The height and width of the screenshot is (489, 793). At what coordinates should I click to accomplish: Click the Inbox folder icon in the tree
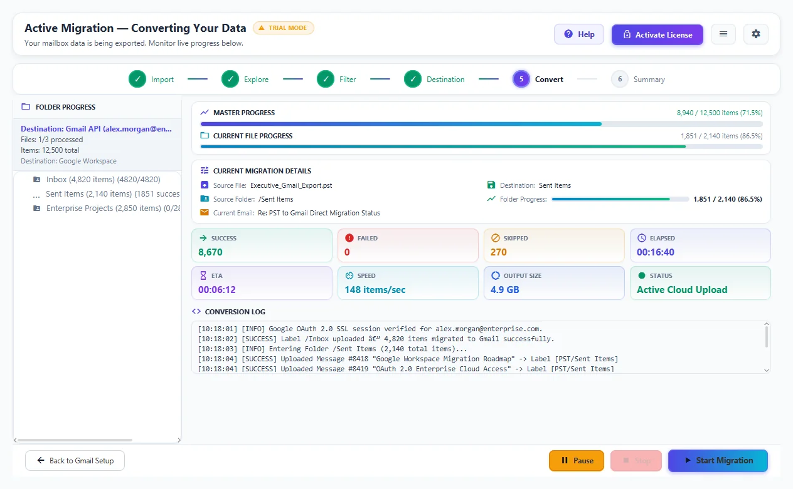[x=37, y=180]
